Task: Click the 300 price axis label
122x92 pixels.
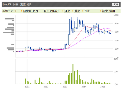Action: click(x=117, y=49)
